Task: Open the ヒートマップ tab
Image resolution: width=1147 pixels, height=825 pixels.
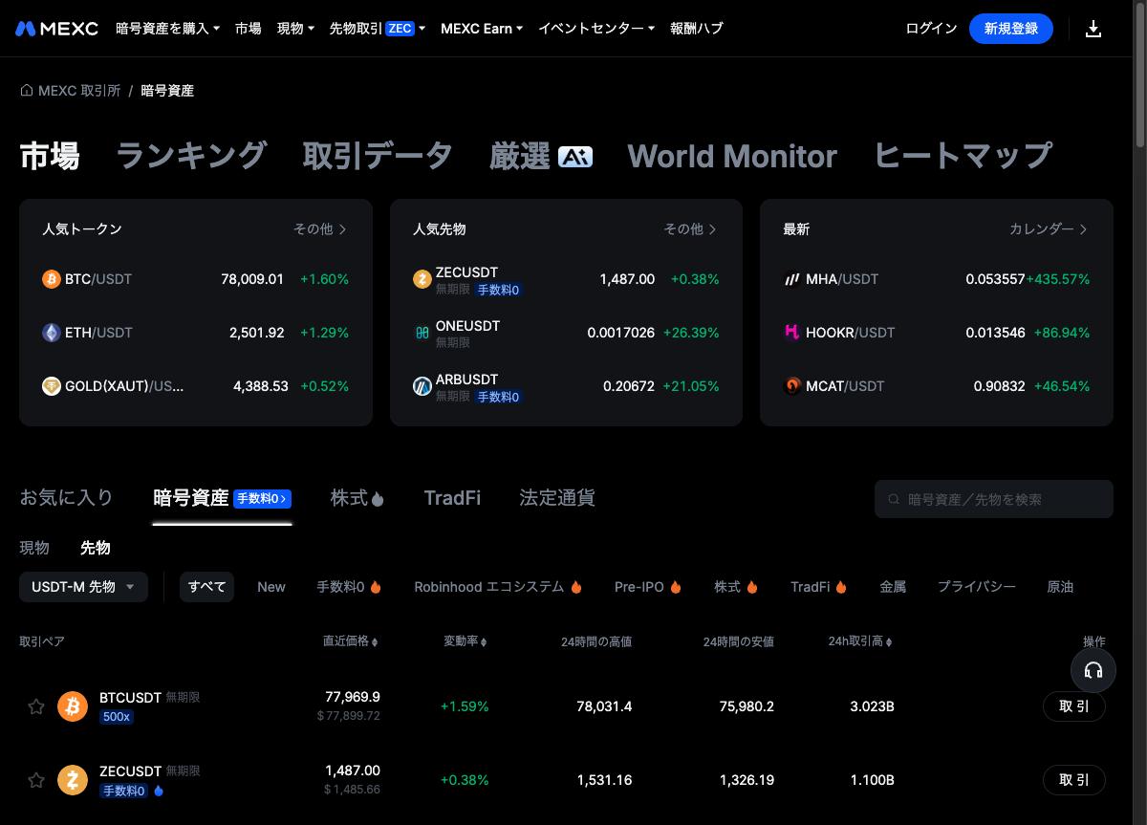Action: click(963, 156)
